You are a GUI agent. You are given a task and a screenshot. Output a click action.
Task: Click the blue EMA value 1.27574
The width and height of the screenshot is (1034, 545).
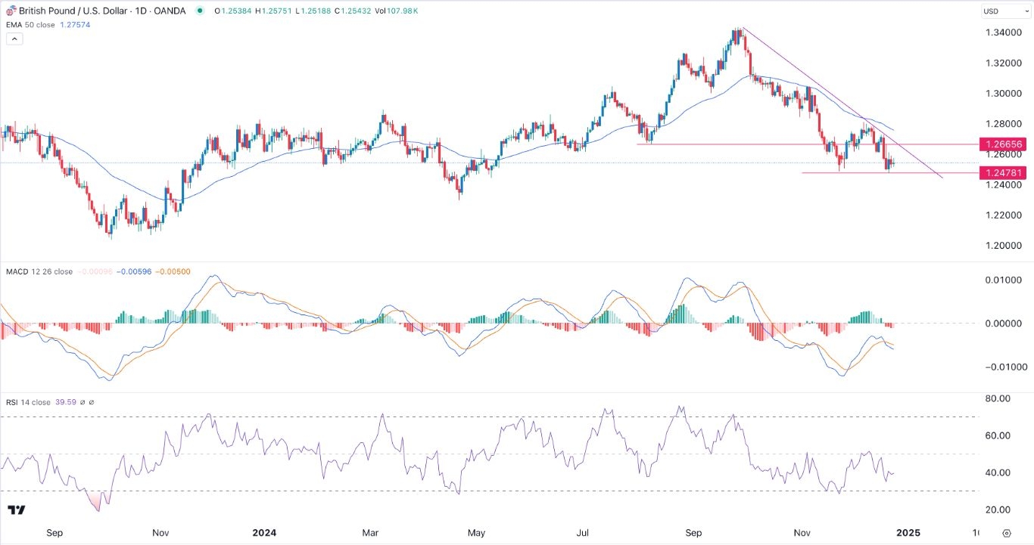click(x=74, y=24)
